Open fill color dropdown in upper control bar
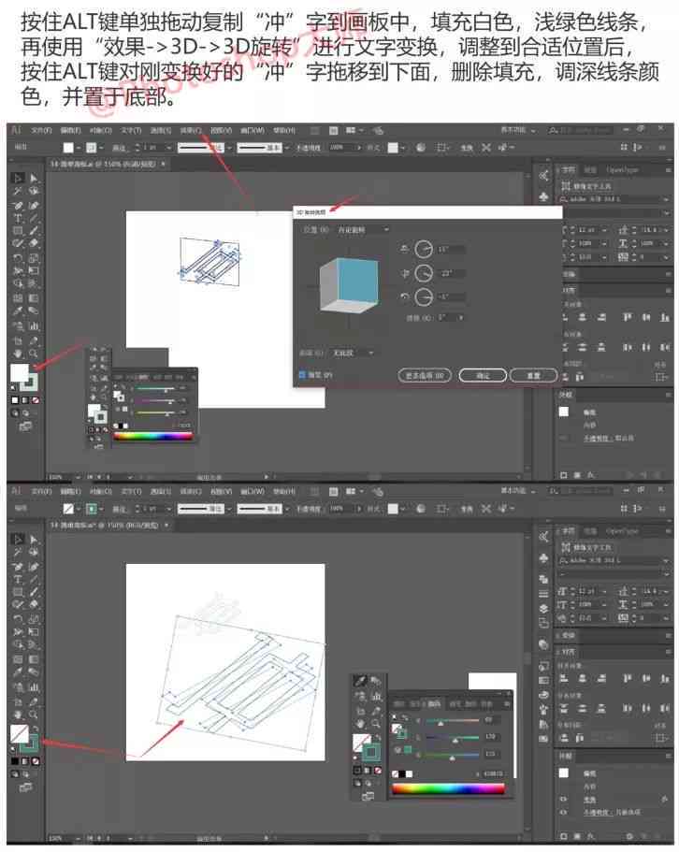This screenshot has height=852, width=679. [x=79, y=148]
